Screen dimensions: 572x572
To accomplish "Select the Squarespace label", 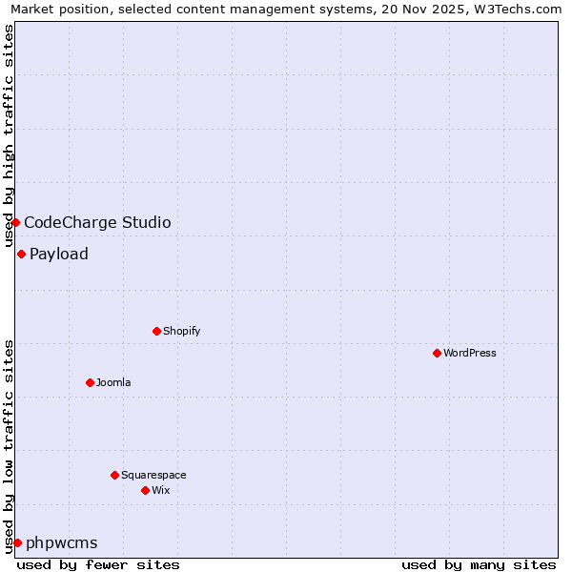I will (153, 475).
